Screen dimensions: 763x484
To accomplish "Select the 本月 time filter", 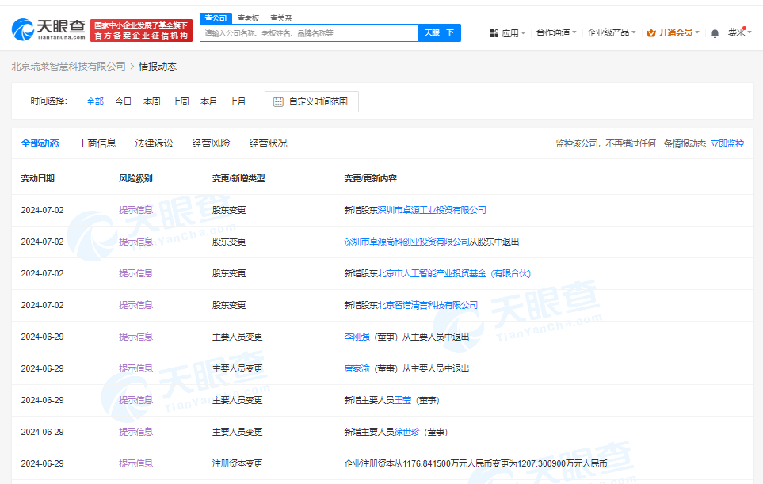I will click(x=208, y=101).
